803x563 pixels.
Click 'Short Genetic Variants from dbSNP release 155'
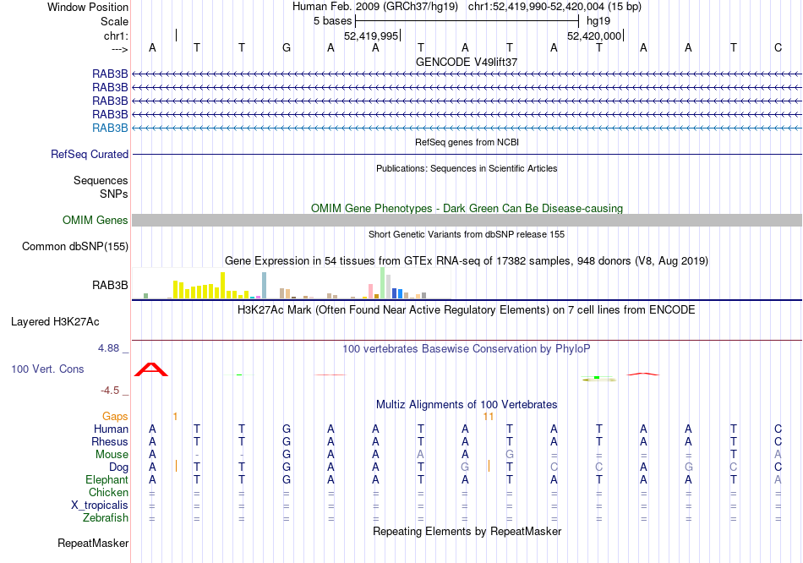[467, 234]
